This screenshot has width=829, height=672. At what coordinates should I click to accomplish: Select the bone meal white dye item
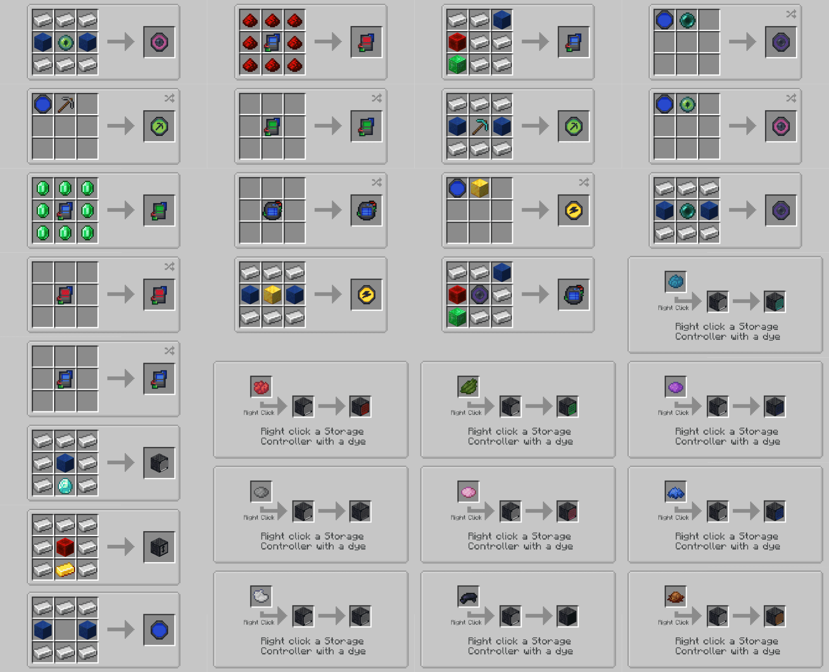261,597
